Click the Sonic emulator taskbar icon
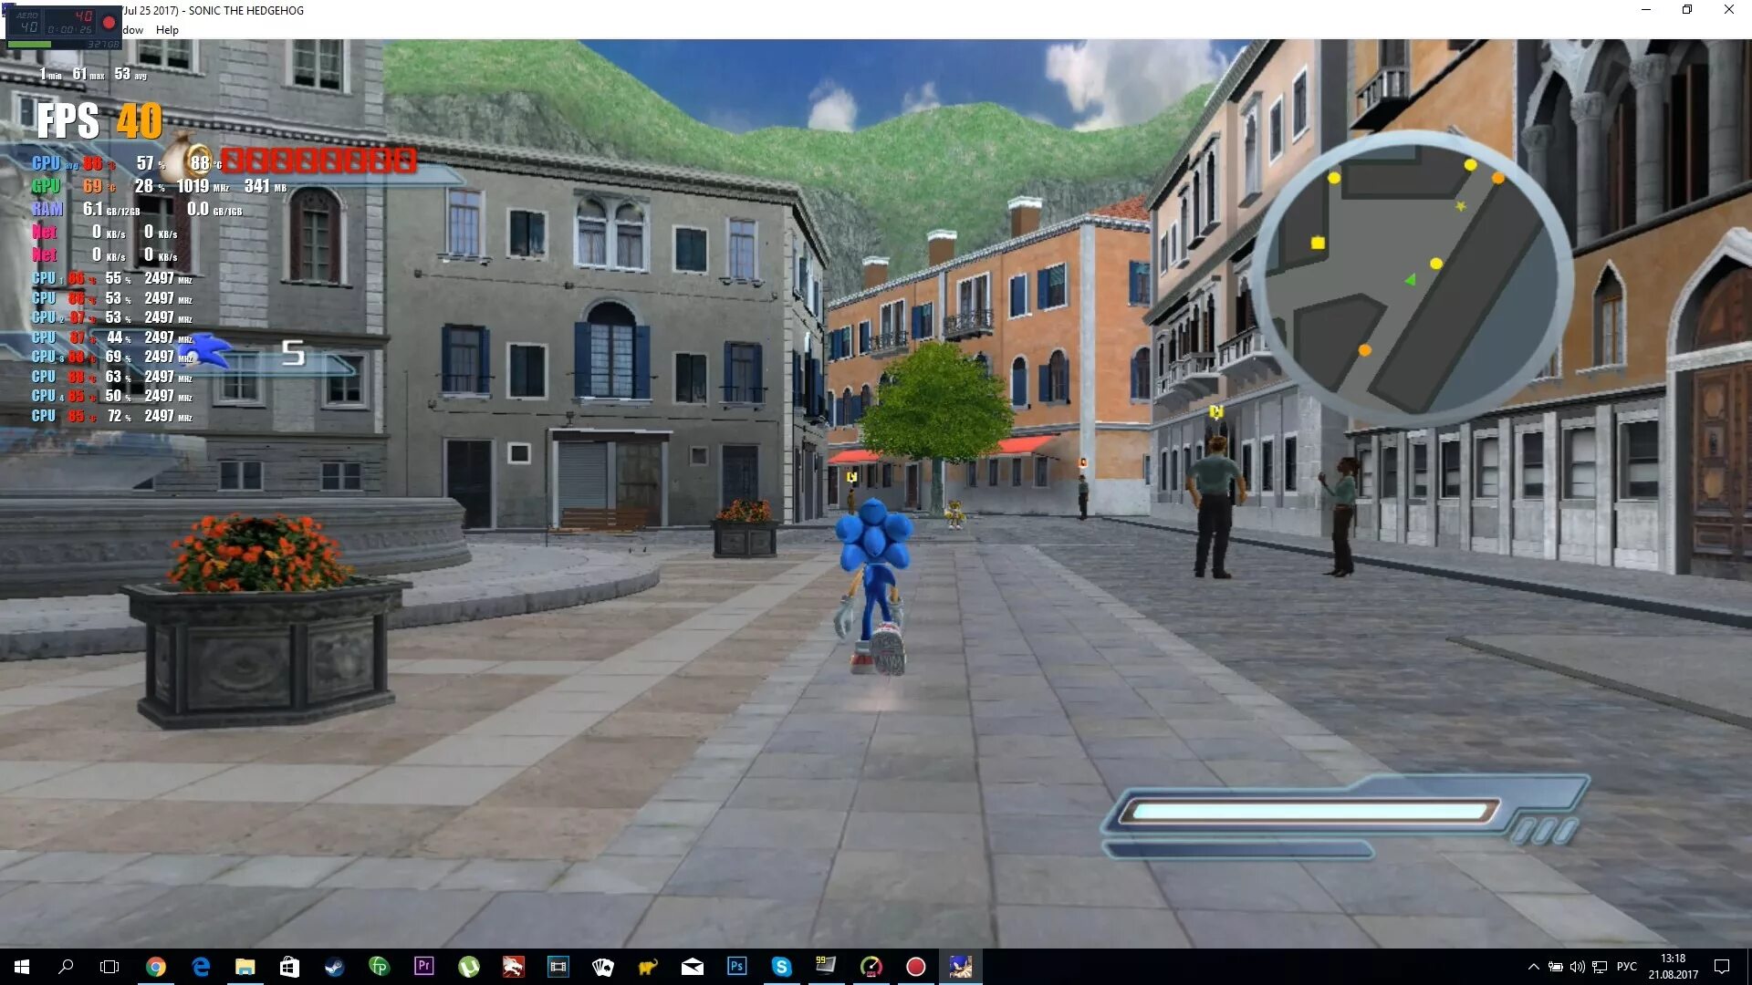Image resolution: width=1752 pixels, height=985 pixels. (960, 967)
